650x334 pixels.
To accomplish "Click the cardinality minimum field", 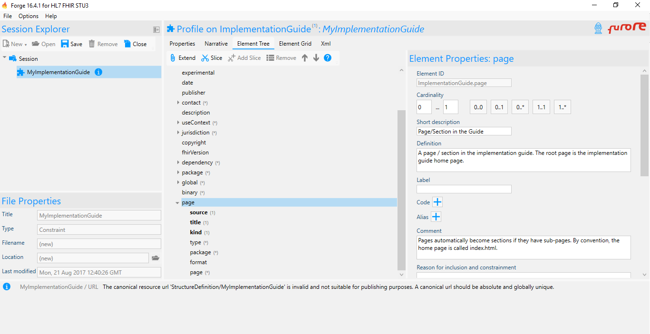I will pos(424,107).
